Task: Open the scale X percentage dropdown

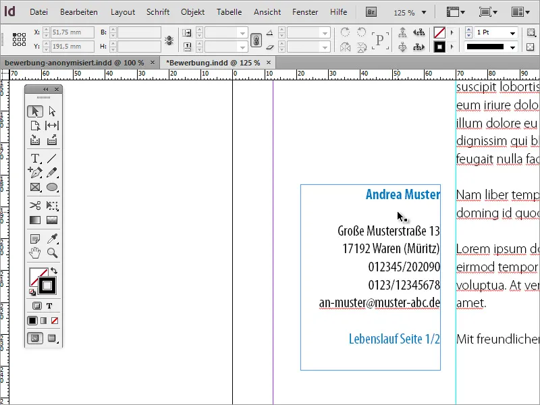Action: pyautogui.click(x=242, y=33)
